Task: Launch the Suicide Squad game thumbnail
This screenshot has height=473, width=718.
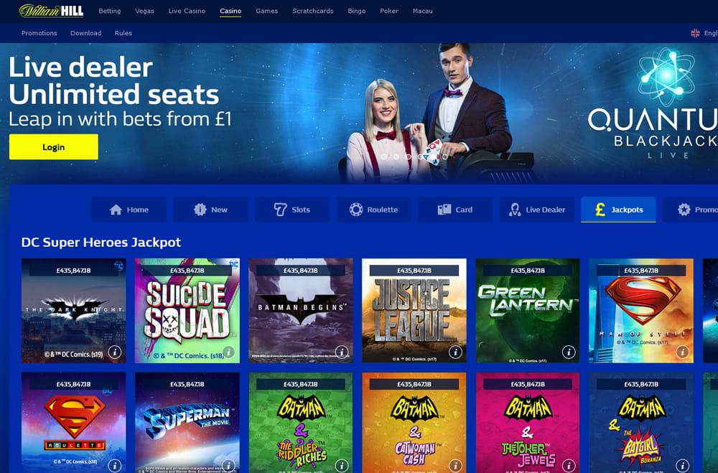Action: (x=187, y=311)
